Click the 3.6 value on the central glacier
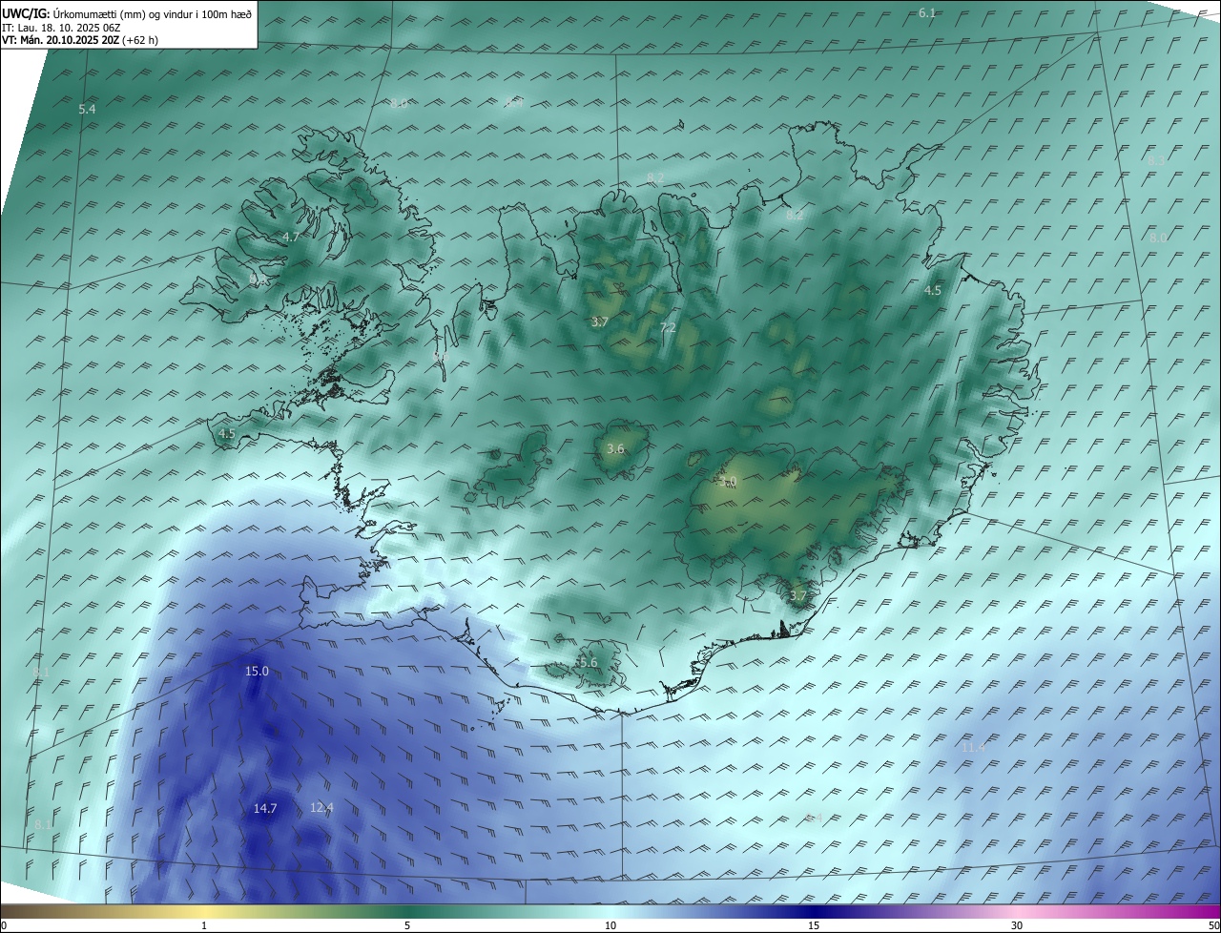 point(615,448)
